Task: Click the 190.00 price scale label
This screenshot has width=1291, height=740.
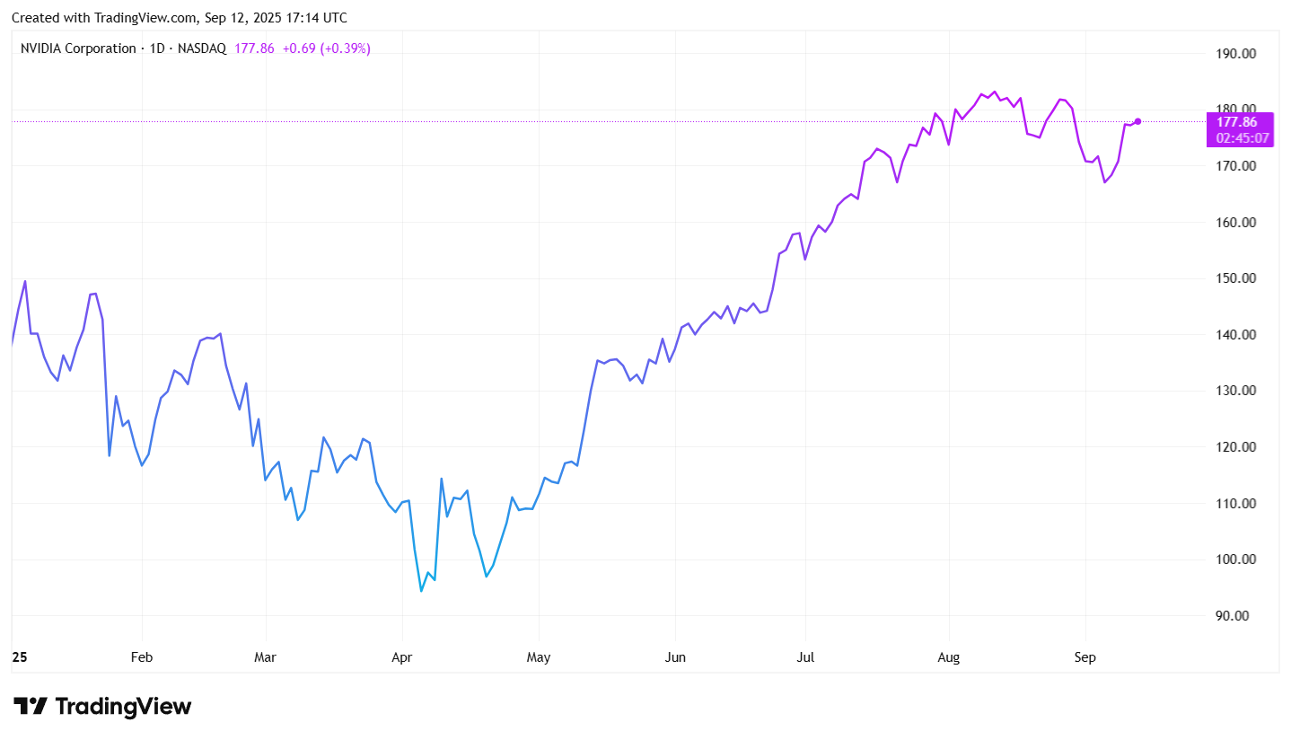Action: [1236, 54]
